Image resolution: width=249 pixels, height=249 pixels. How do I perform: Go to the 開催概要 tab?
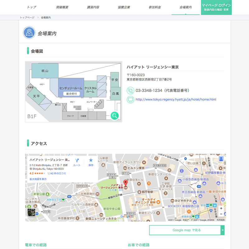(x=62, y=7)
